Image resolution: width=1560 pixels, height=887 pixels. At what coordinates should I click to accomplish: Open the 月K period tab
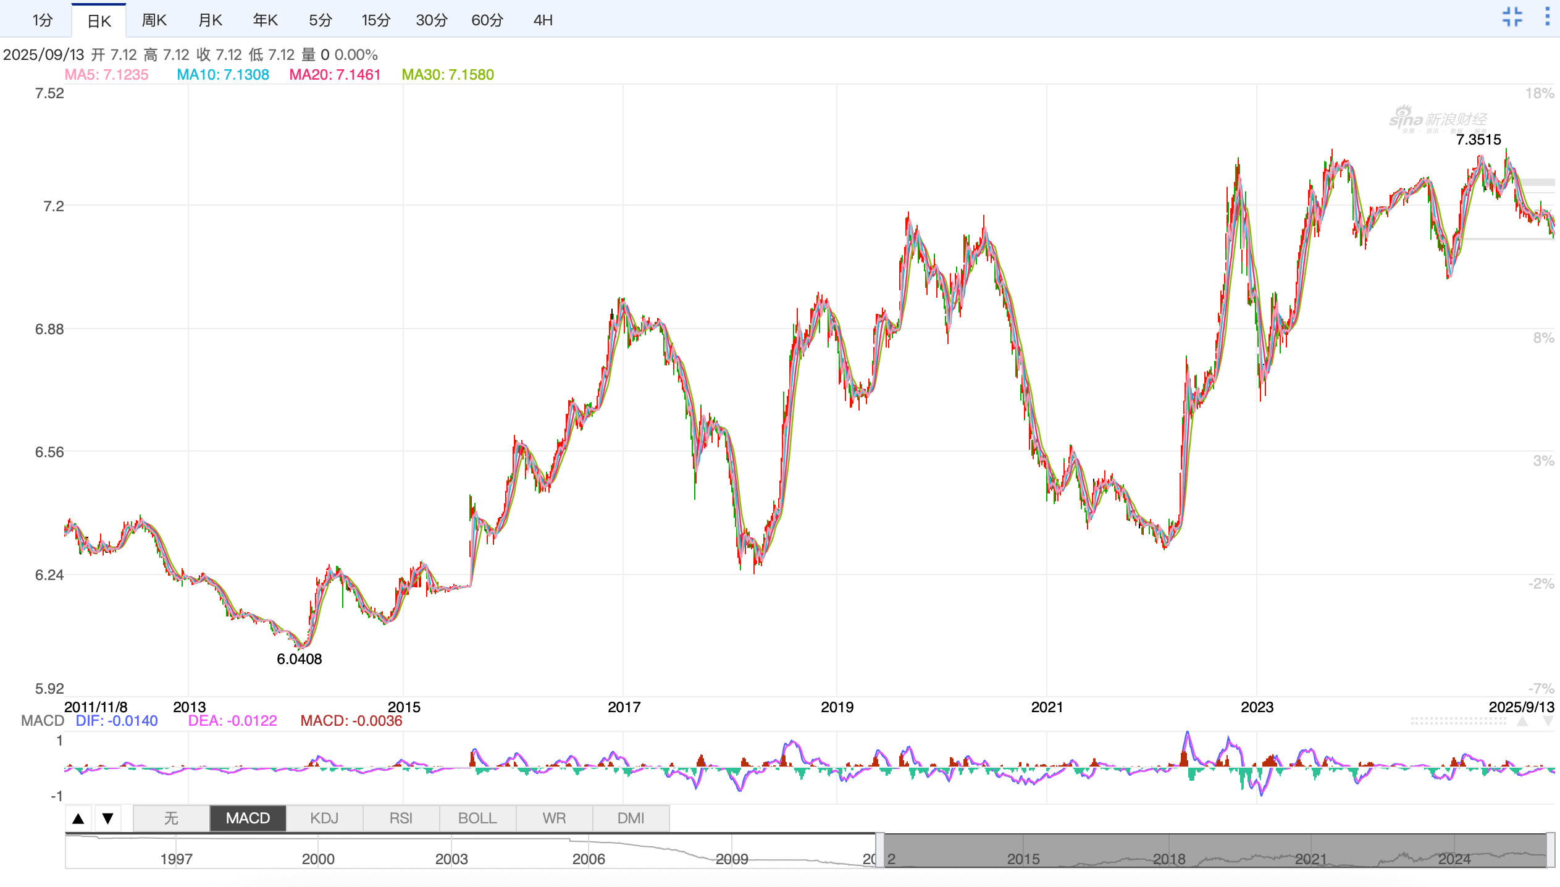click(x=210, y=20)
